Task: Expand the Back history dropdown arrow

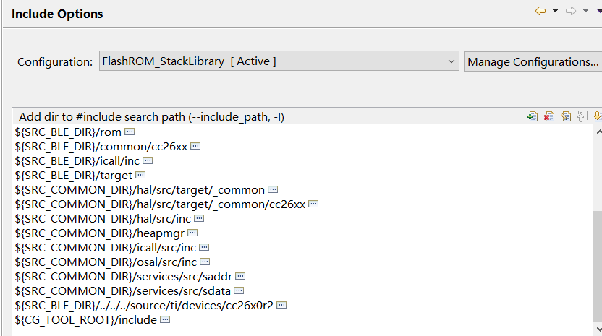Action: tap(555, 11)
